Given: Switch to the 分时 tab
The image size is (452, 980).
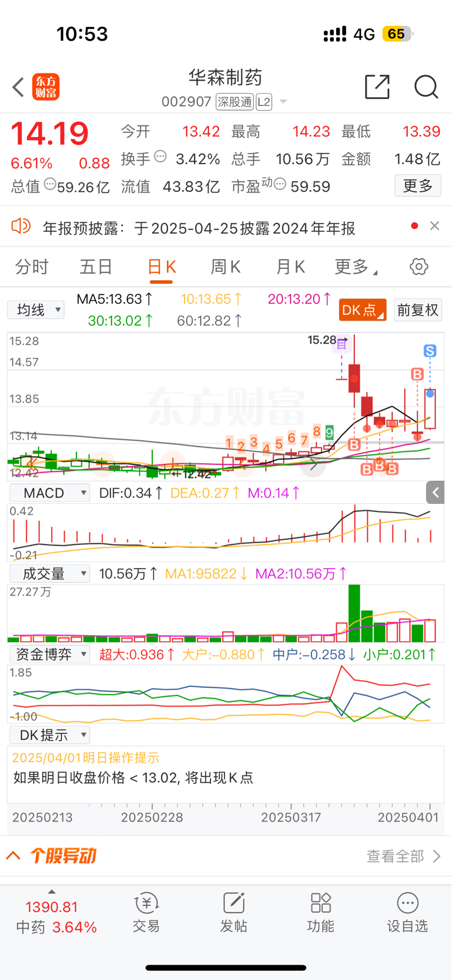Looking at the screenshot, I should [32, 267].
